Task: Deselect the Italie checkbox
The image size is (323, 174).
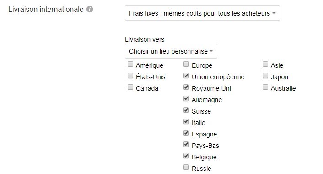Action: pos(186,121)
